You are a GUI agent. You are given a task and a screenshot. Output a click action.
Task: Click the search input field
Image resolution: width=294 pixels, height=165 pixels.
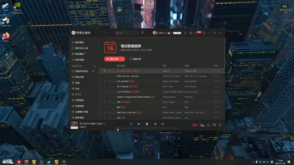click(126, 33)
